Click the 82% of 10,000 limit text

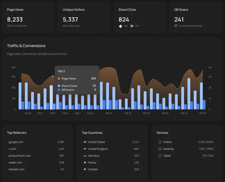tap(17, 26)
